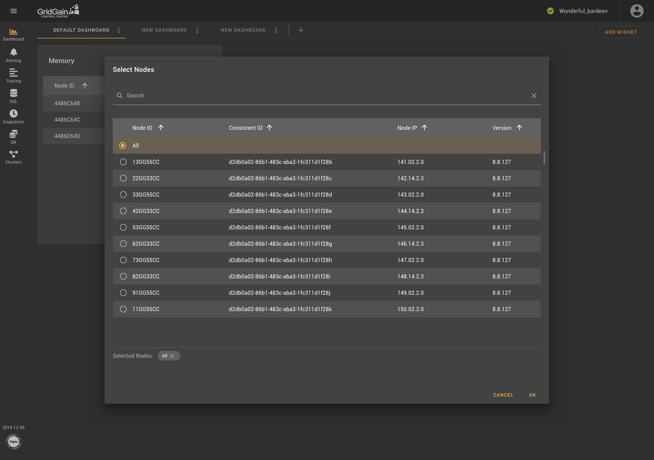Image resolution: width=654 pixels, height=460 pixels.
Task: Select node 53GG55CC radio button
Action: click(x=123, y=227)
